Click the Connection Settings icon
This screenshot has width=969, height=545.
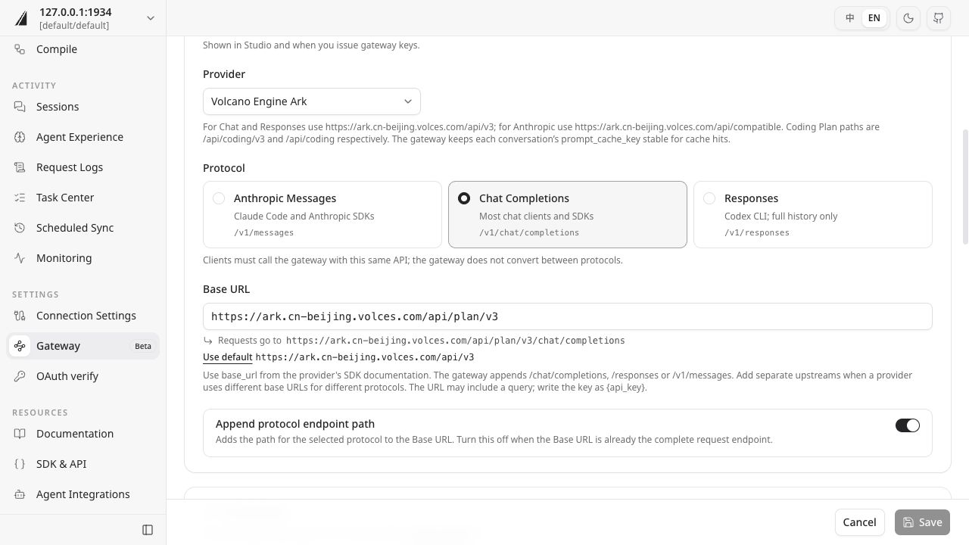(20, 316)
